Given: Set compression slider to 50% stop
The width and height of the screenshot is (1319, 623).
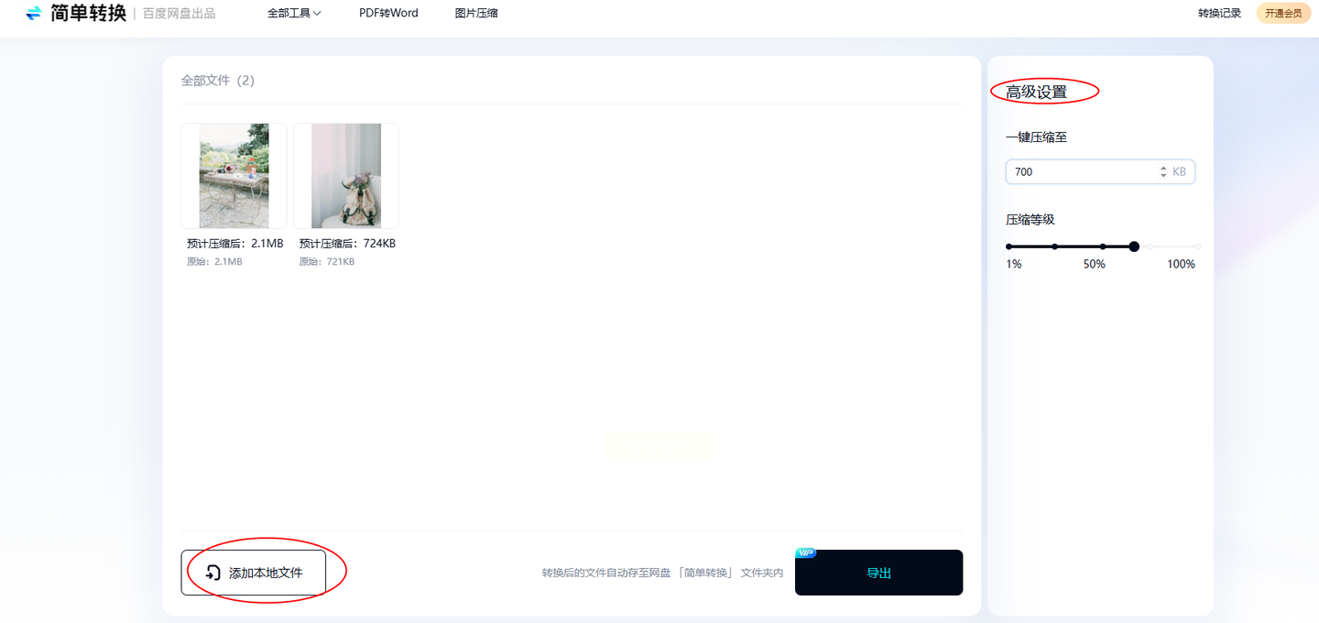Looking at the screenshot, I should [1103, 246].
